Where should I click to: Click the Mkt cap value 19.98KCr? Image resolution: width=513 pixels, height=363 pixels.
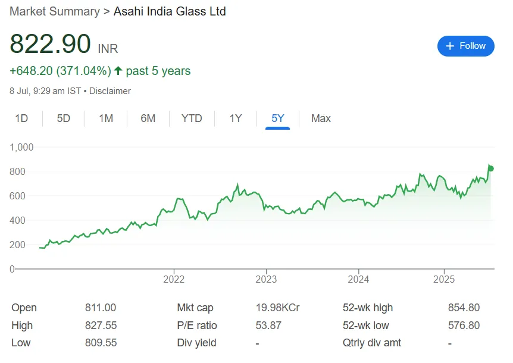pos(277,308)
